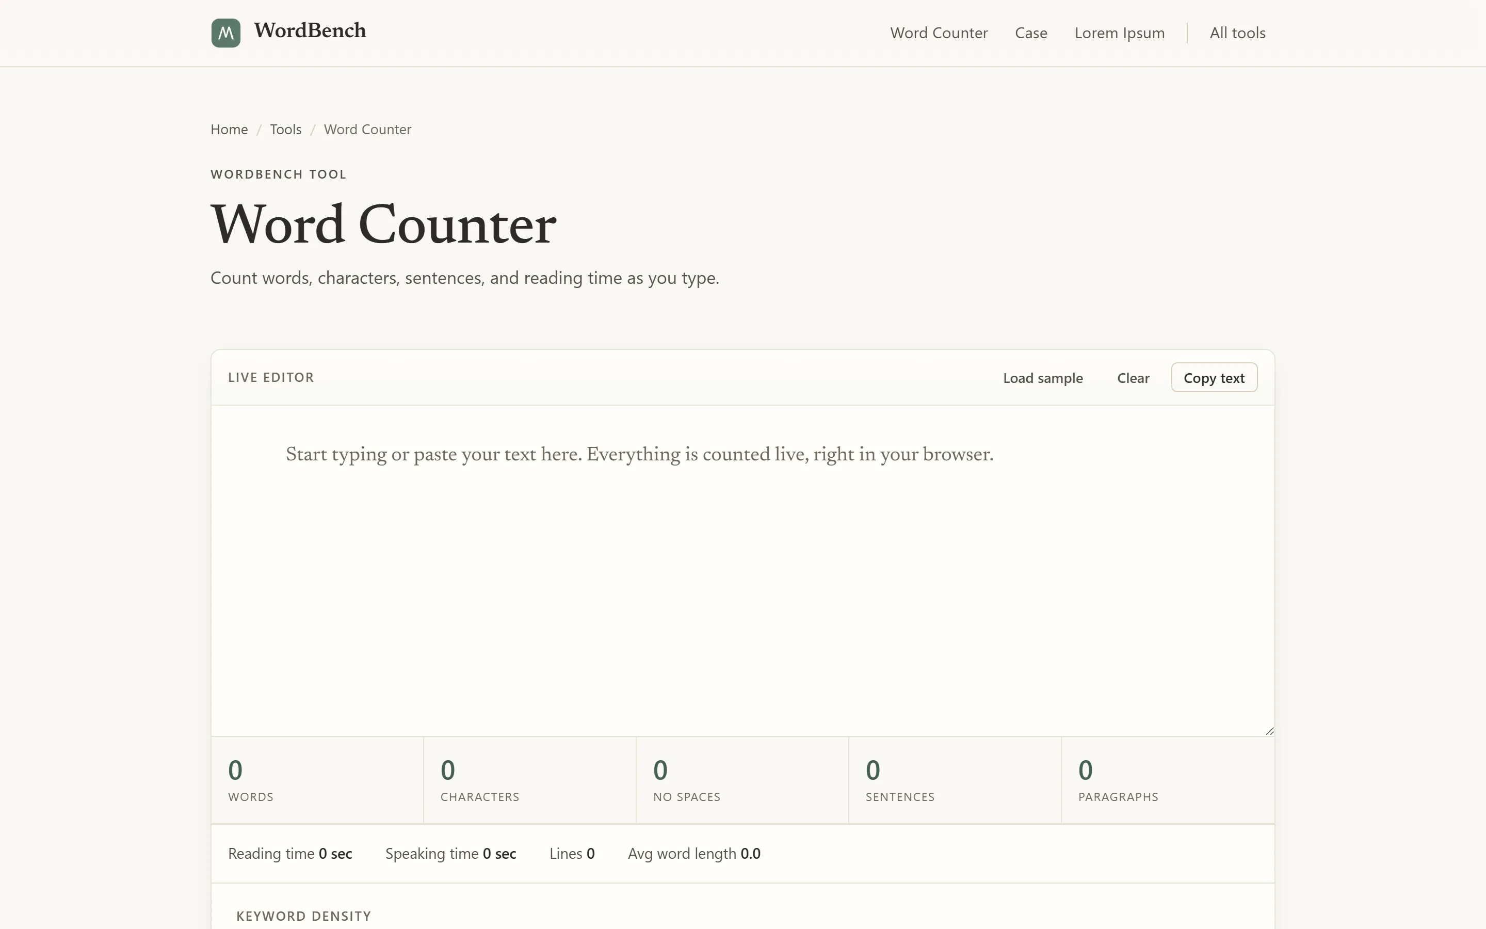Click the Copy text button
The height and width of the screenshot is (929, 1486).
(1214, 378)
